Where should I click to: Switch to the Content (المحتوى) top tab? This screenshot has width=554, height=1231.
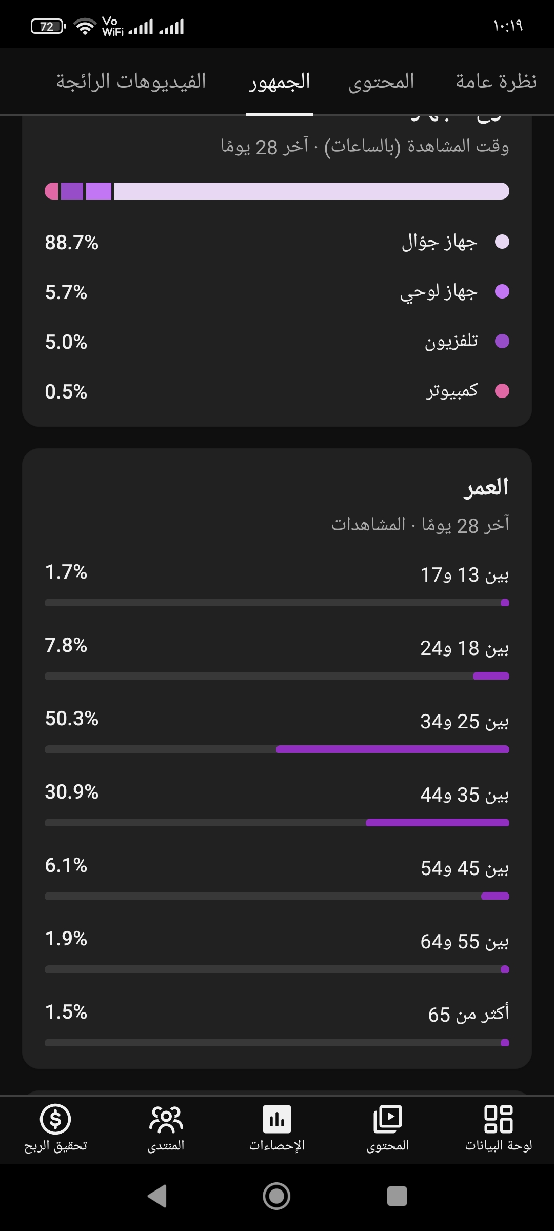[381, 81]
